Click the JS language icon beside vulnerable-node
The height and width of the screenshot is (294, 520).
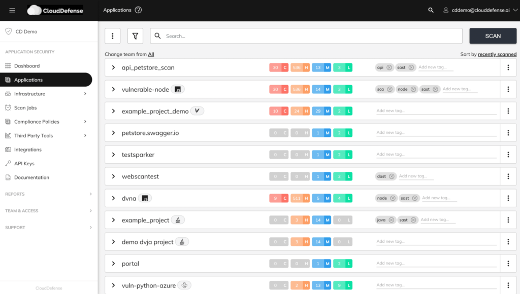178,89
